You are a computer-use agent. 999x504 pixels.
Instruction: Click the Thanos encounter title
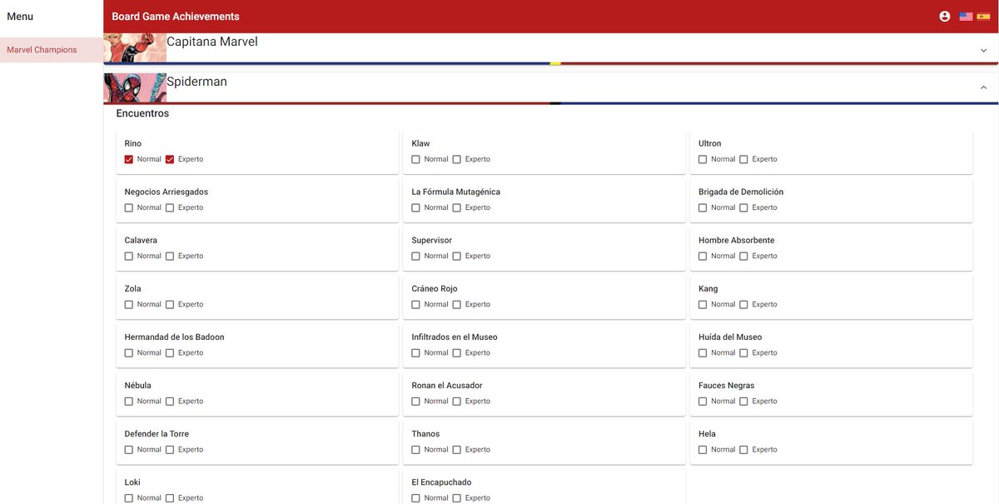(x=425, y=434)
